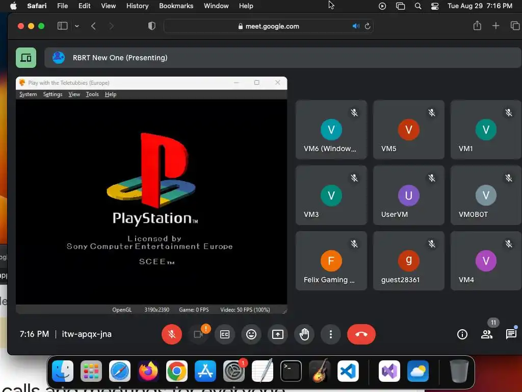Click the 3190x2390 resolution status text
522x392 pixels.
(157, 310)
